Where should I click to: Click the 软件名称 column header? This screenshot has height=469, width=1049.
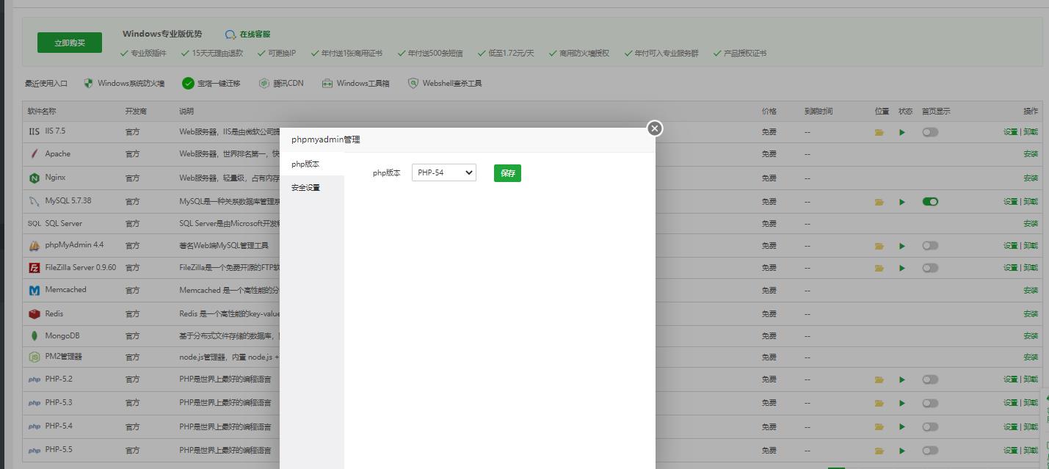[42, 112]
